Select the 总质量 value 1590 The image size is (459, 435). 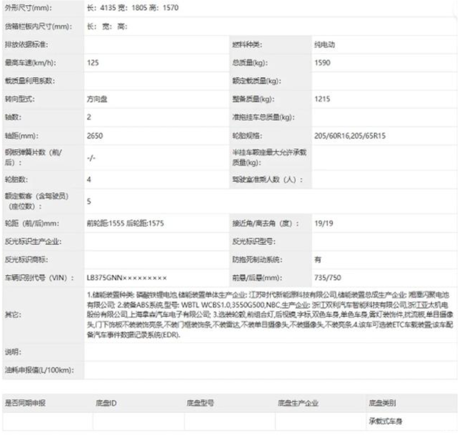[322, 63]
